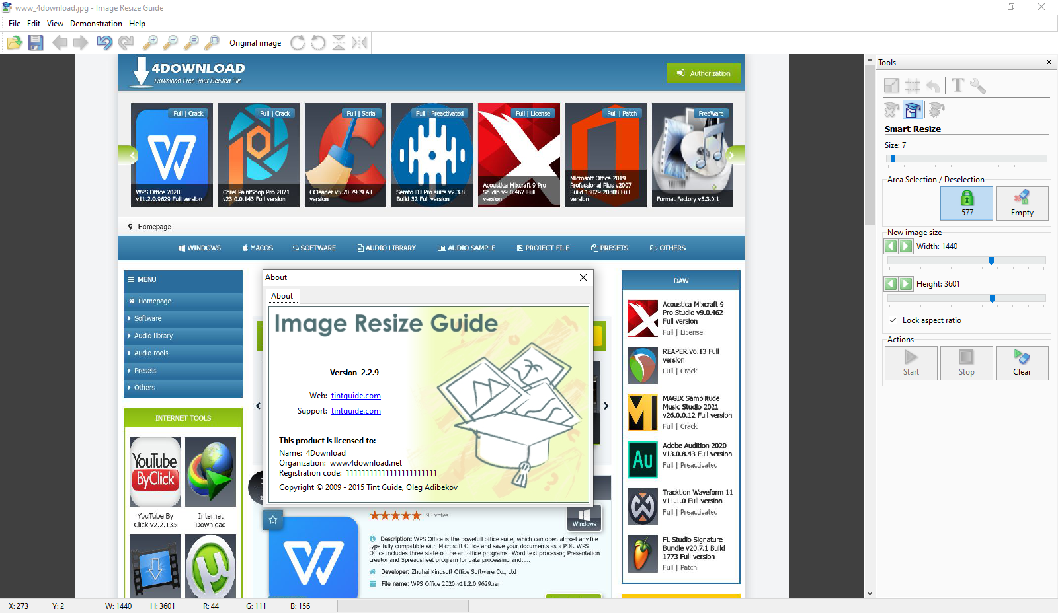The width and height of the screenshot is (1058, 613).
Task: Decrease width with left arrow stepper
Action: point(891,246)
